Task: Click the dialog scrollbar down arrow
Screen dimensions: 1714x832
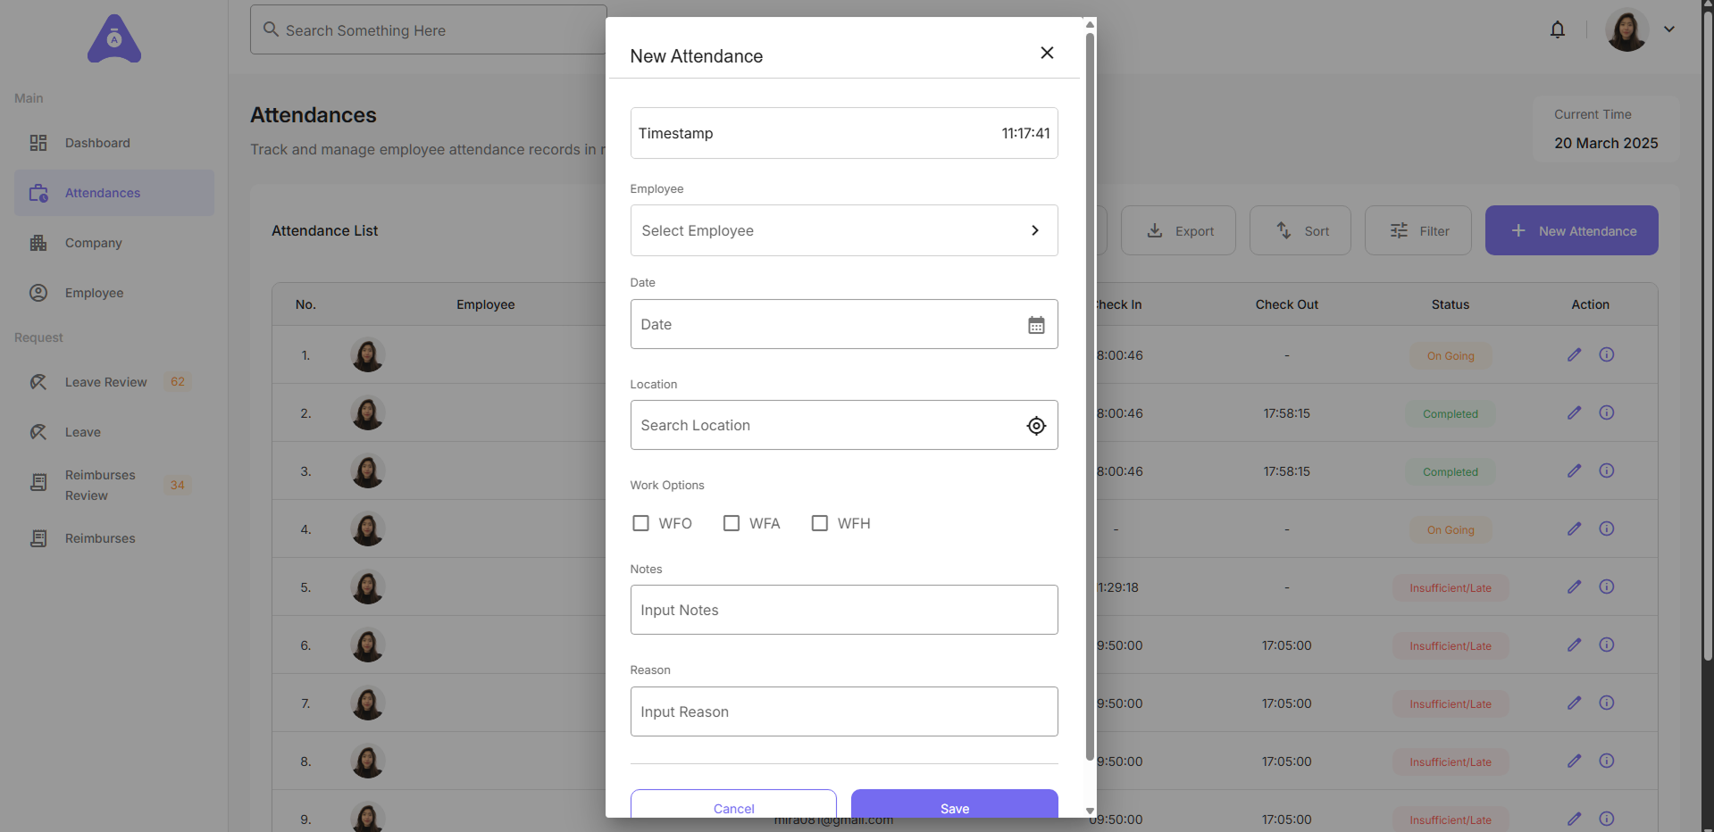Action: point(1090,811)
